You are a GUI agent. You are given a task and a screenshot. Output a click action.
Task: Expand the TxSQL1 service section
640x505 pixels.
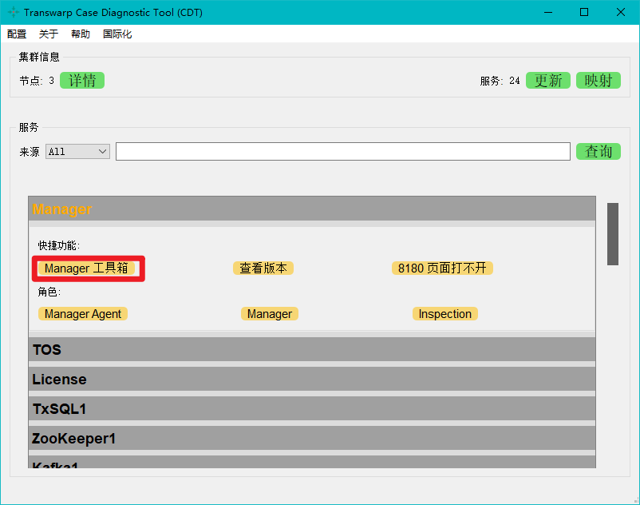(312, 408)
